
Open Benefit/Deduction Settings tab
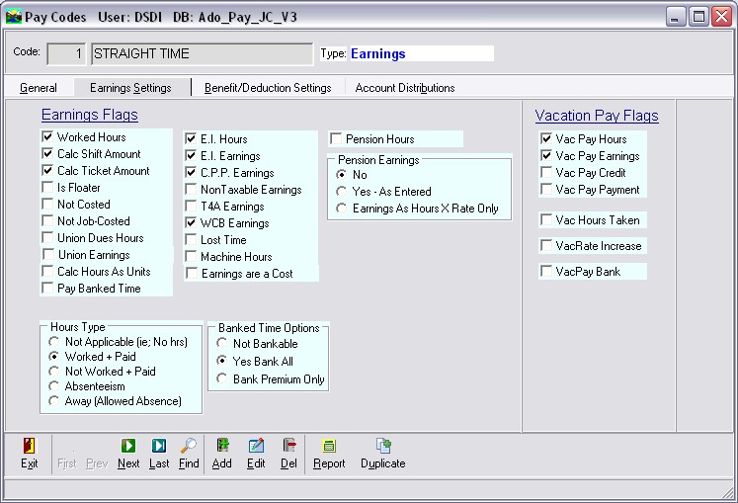(x=268, y=88)
